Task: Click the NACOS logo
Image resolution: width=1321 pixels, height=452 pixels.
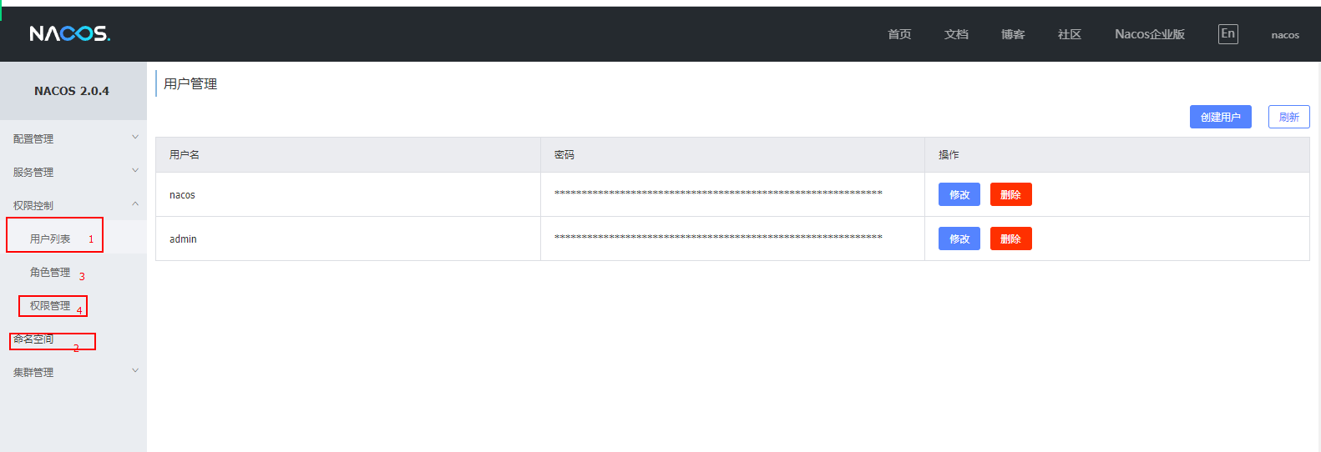Action: [70, 33]
